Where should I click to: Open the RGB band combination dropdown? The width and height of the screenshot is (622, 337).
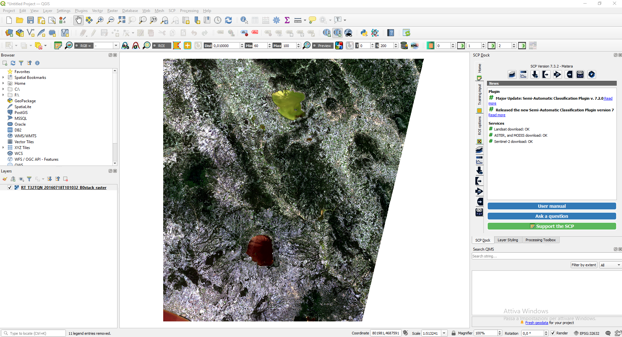click(x=116, y=46)
